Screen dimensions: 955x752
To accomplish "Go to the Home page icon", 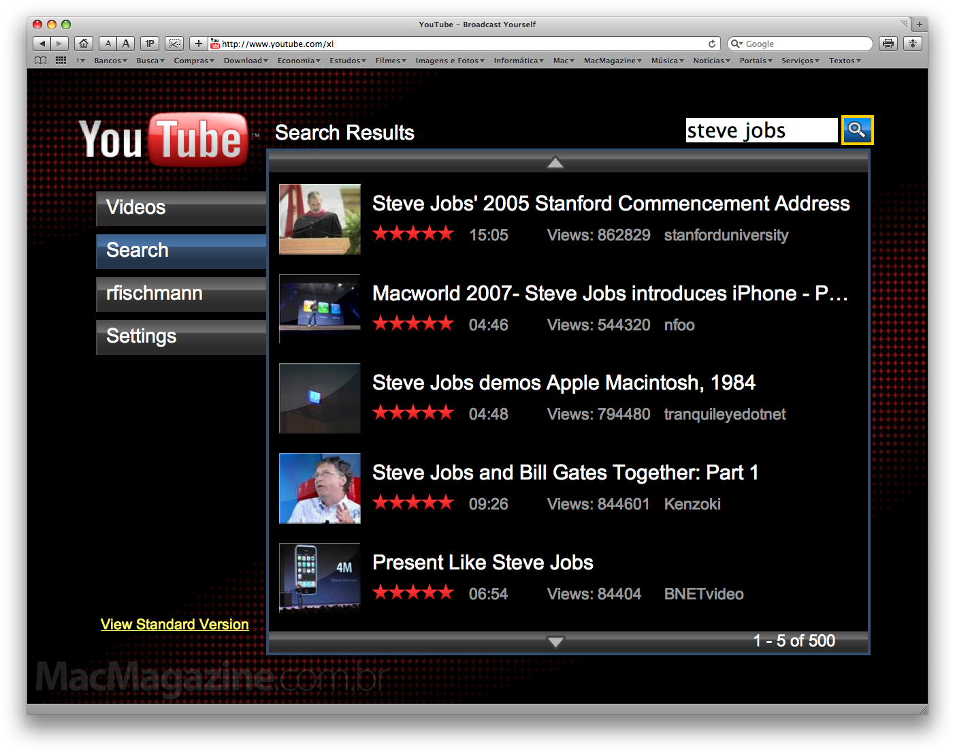I will coord(84,44).
